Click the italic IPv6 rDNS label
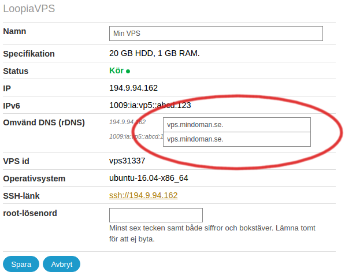This screenshot has height=279, width=345. [x=136, y=136]
